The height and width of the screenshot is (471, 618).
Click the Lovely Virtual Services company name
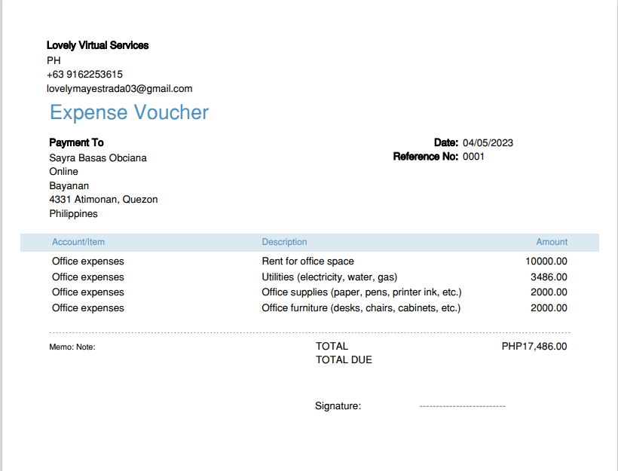pos(98,45)
